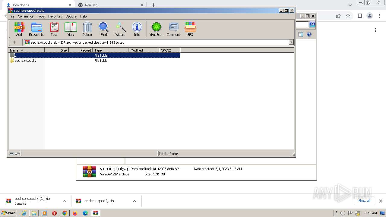Show archive Info
This screenshot has width=386, height=217.
[137, 29]
